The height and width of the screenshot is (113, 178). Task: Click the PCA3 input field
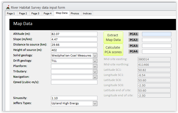(157, 46)
